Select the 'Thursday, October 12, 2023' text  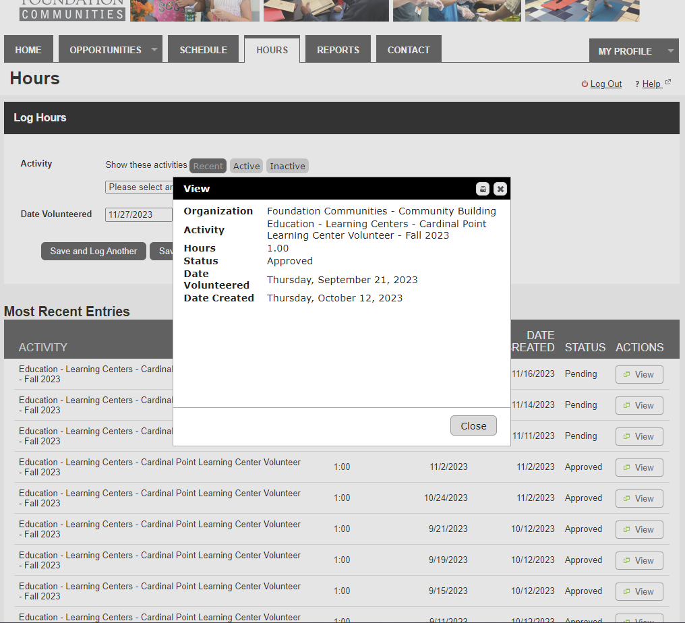pyautogui.click(x=334, y=298)
